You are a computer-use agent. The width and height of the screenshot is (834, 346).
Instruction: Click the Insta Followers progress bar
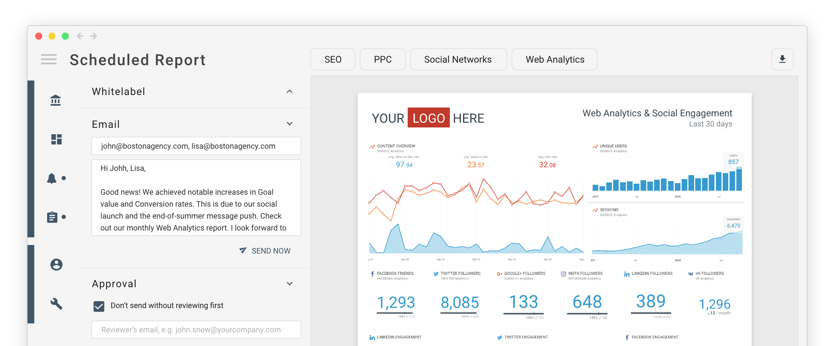pyautogui.click(x=587, y=314)
